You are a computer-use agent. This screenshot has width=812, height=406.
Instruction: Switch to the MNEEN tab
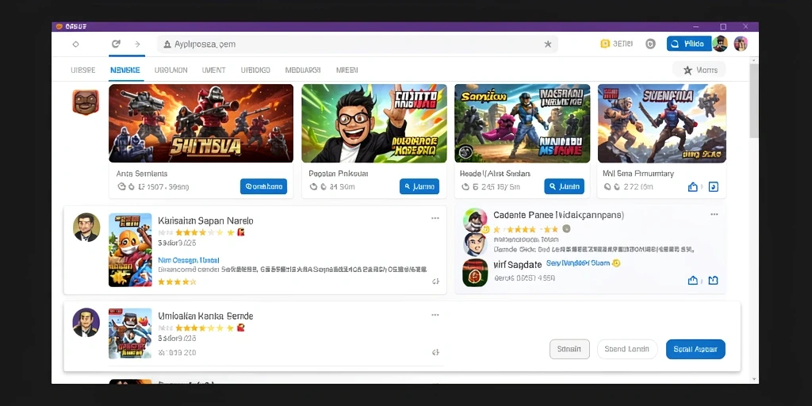tap(347, 70)
